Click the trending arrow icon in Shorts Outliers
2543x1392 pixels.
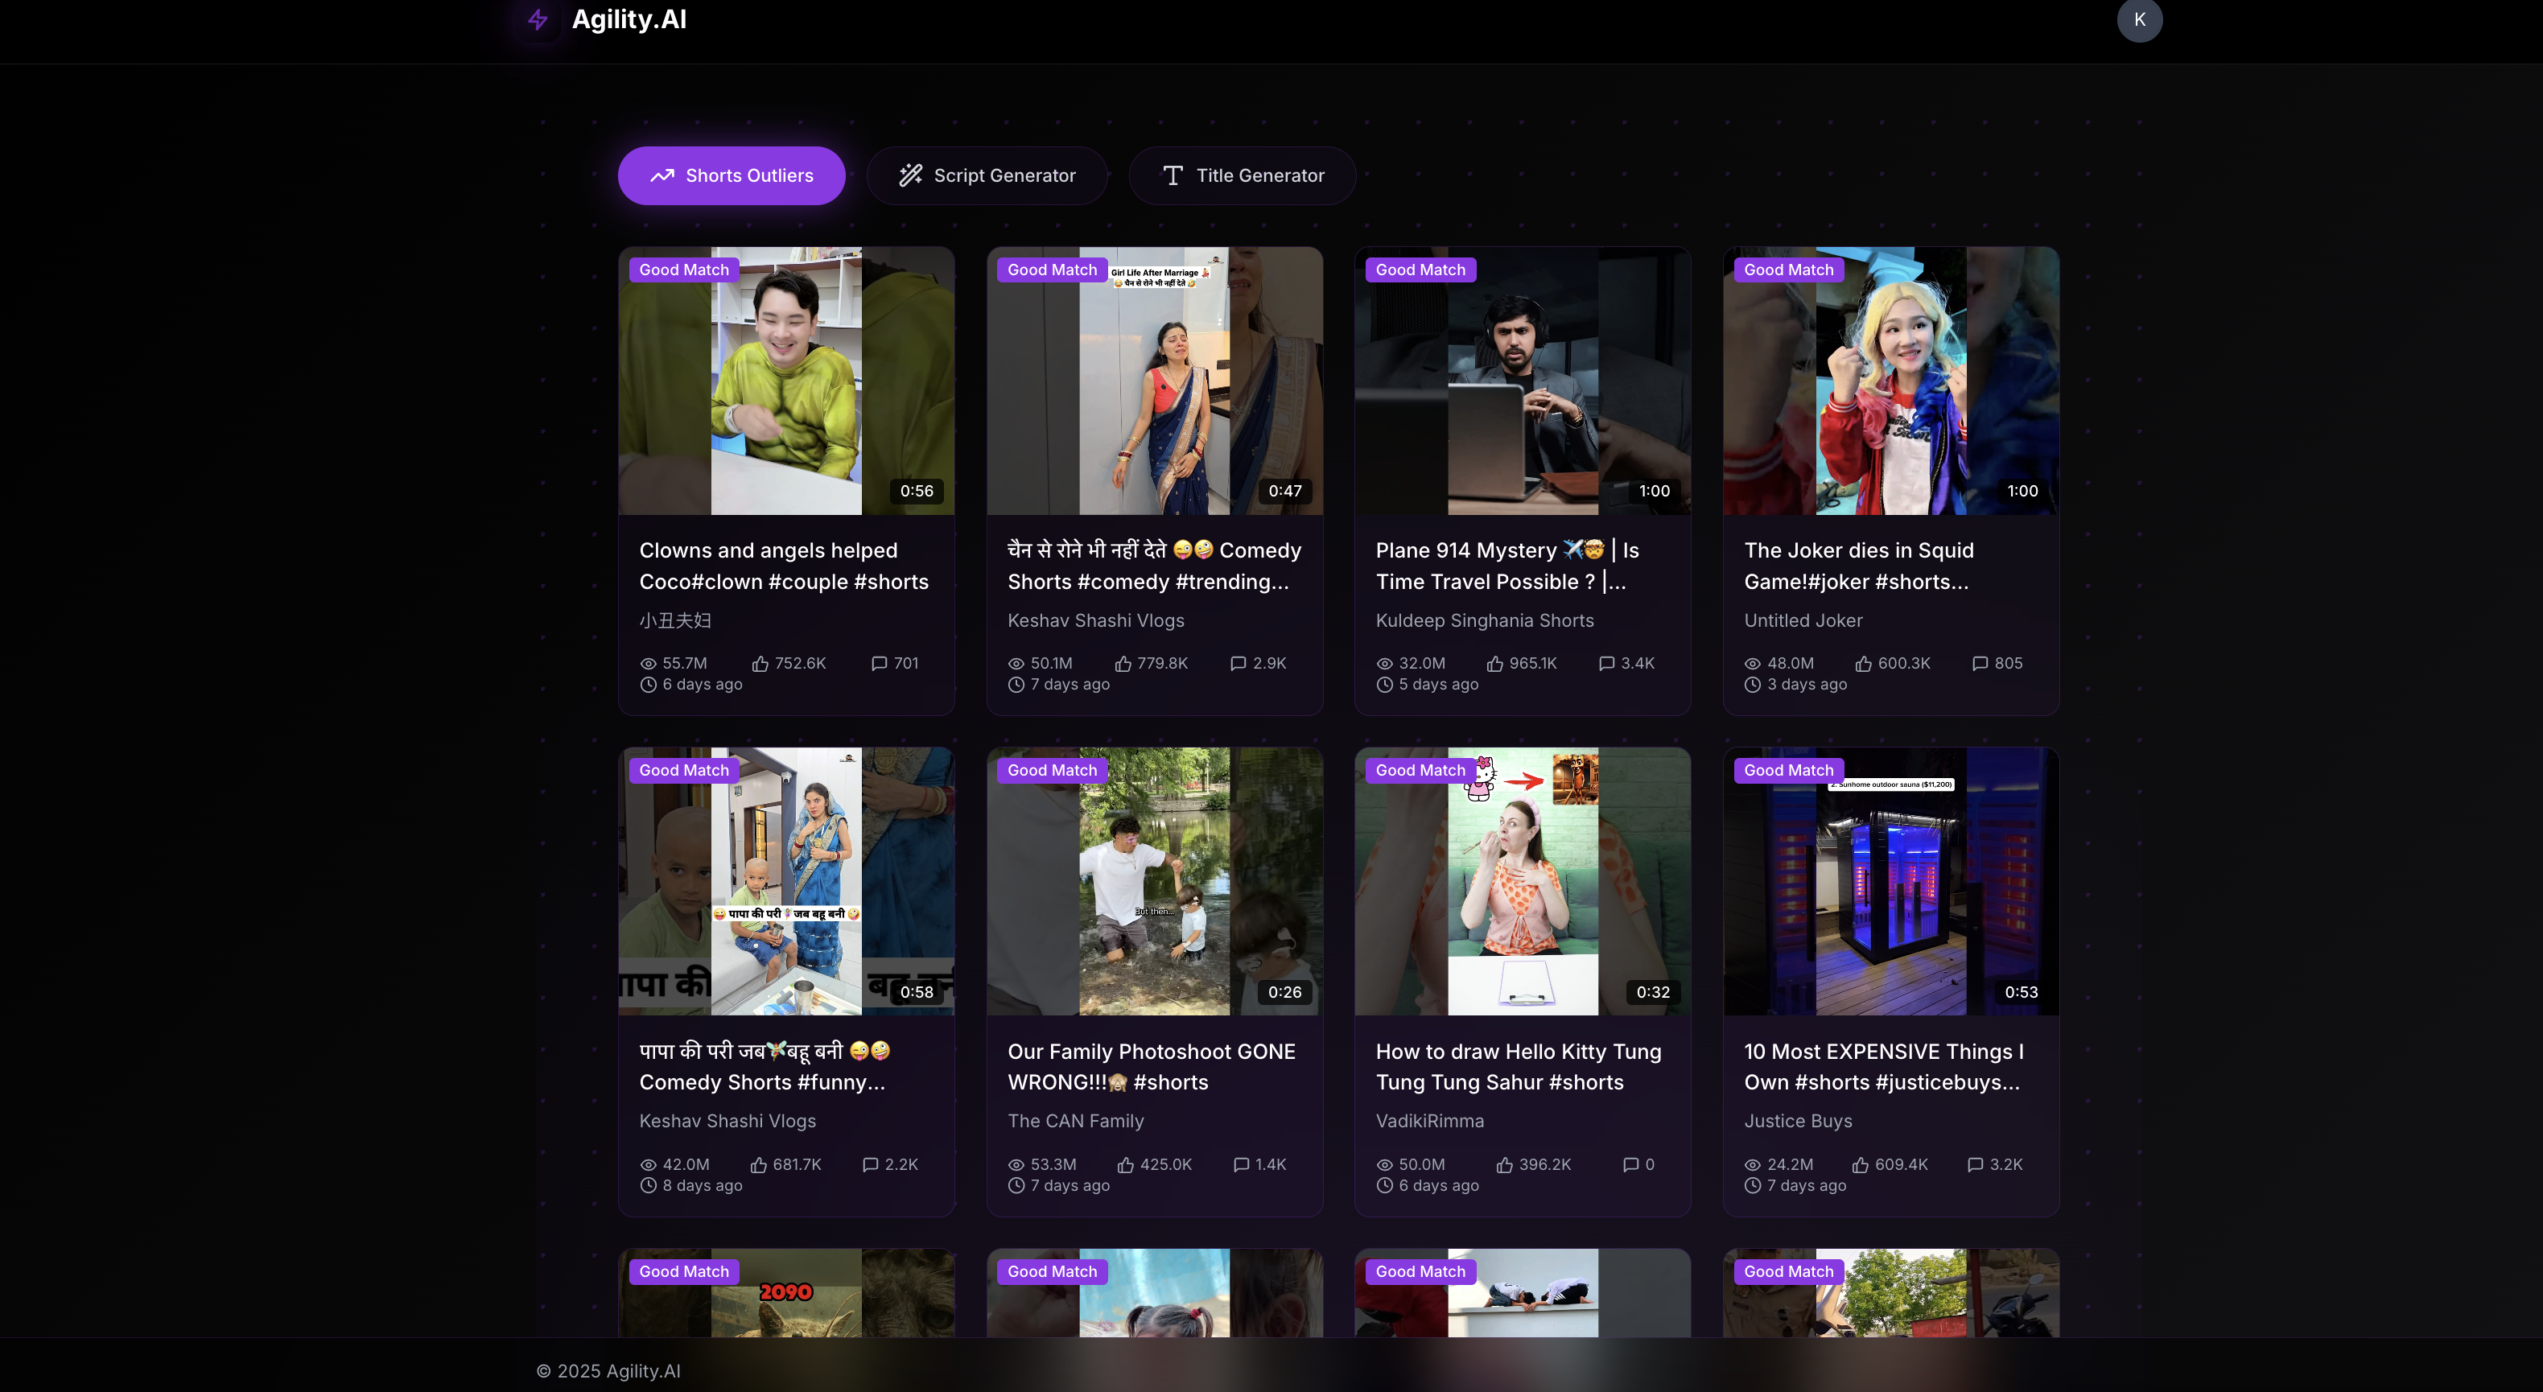662,175
